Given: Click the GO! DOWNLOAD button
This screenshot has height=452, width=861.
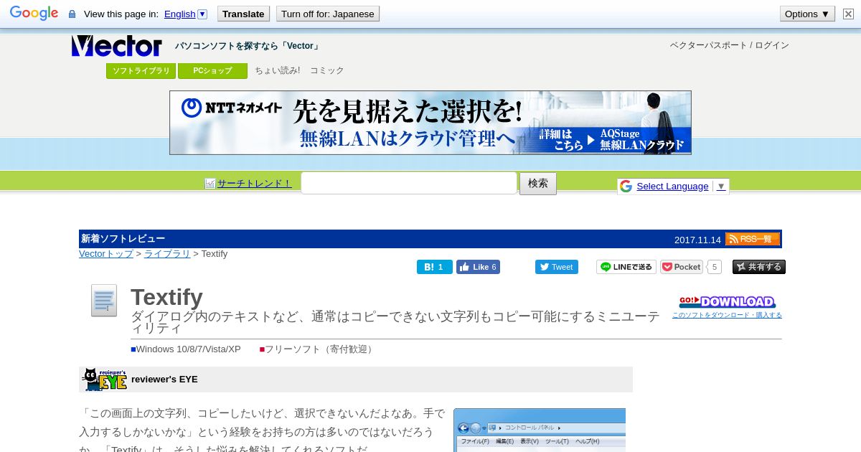Looking at the screenshot, I should (x=727, y=302).
